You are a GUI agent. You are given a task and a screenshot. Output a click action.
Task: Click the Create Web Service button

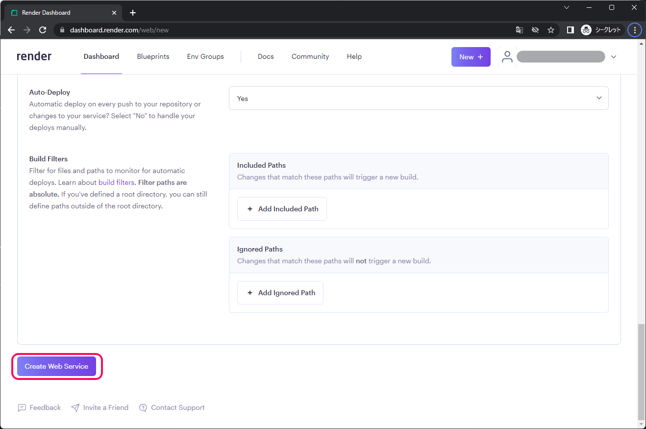(56, 366)
